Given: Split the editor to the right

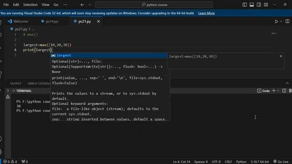Looking at the screenshot, I should pyautogui.click(x=287, y=21).
